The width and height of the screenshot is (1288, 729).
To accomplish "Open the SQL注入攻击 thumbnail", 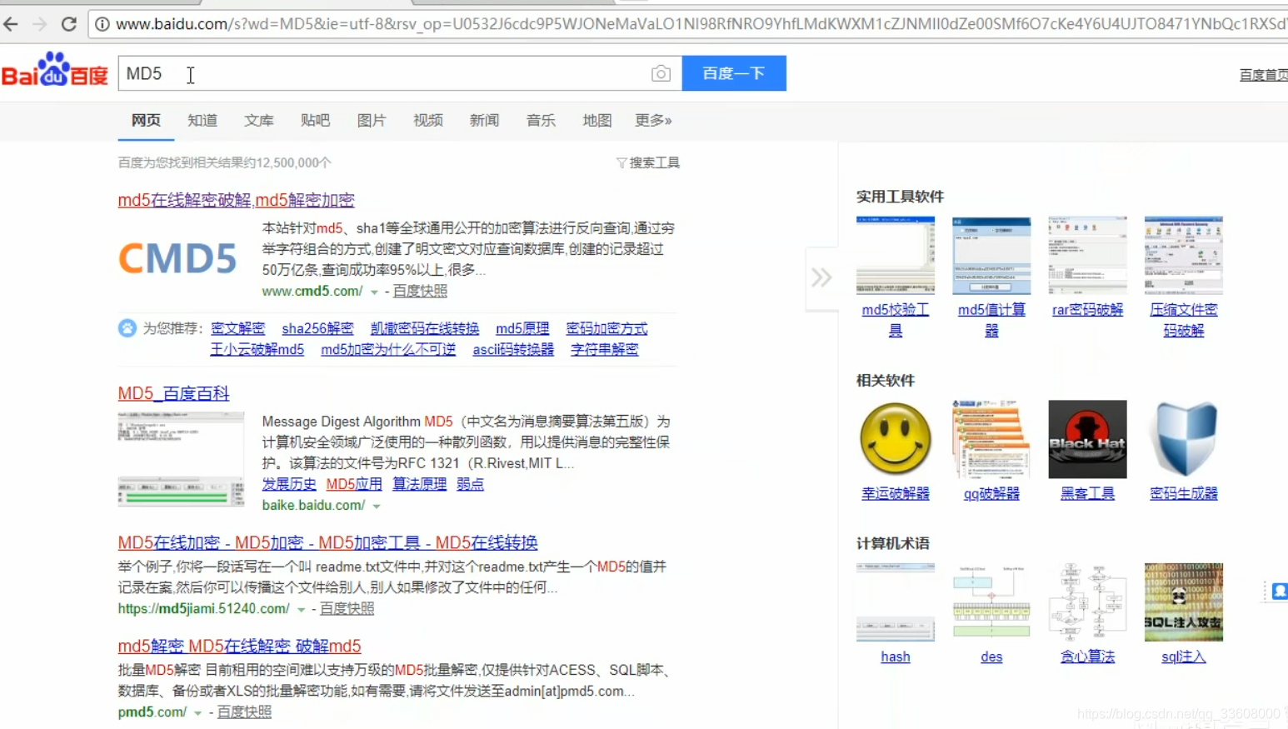I will point(1184,602).
